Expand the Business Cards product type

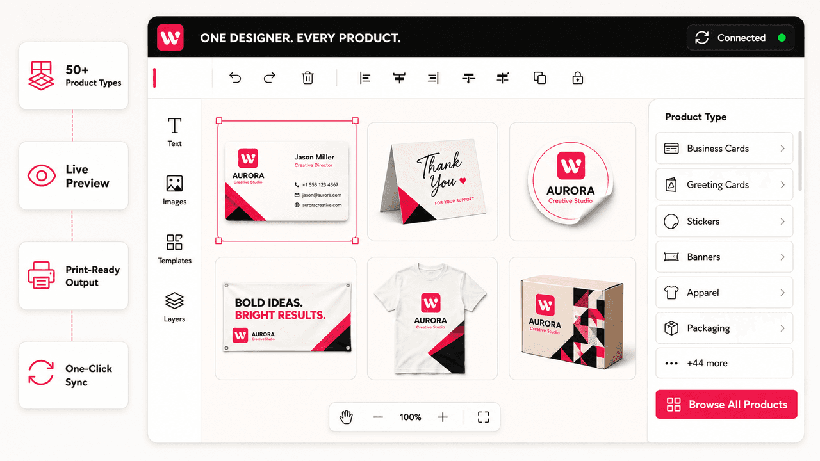tap(725, 149)
